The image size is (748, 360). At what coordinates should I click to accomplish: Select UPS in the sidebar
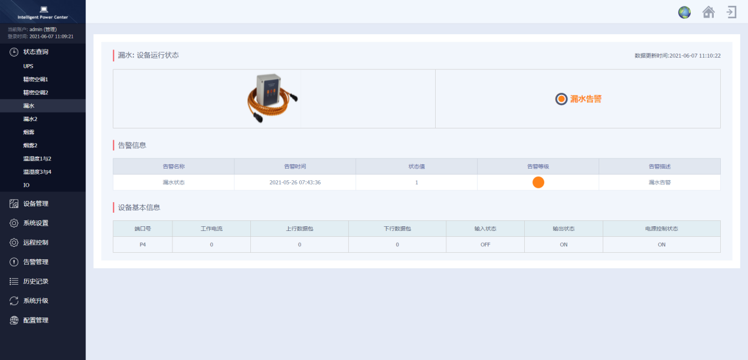pos(28,66)
